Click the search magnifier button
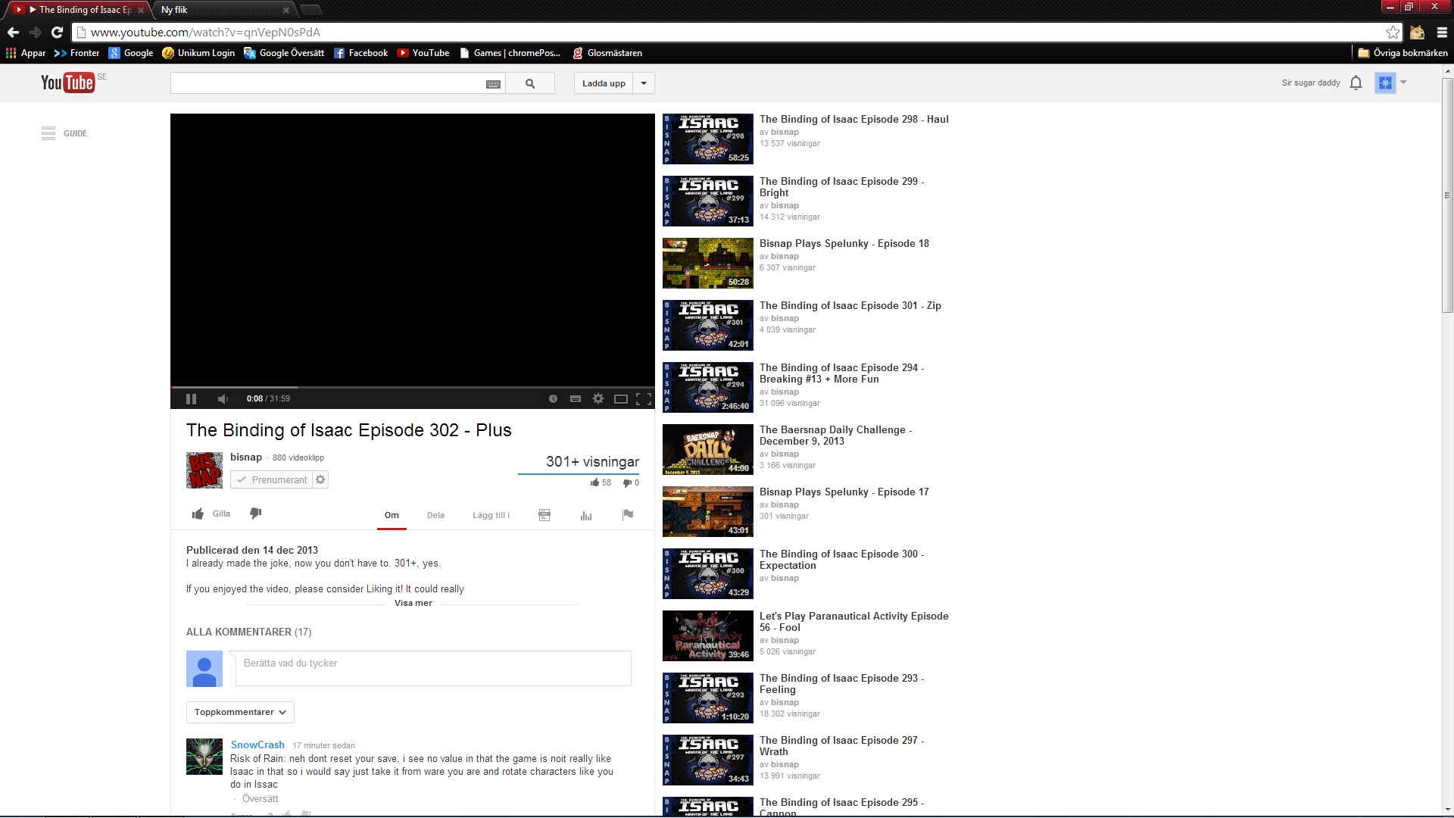 point(530,83)
